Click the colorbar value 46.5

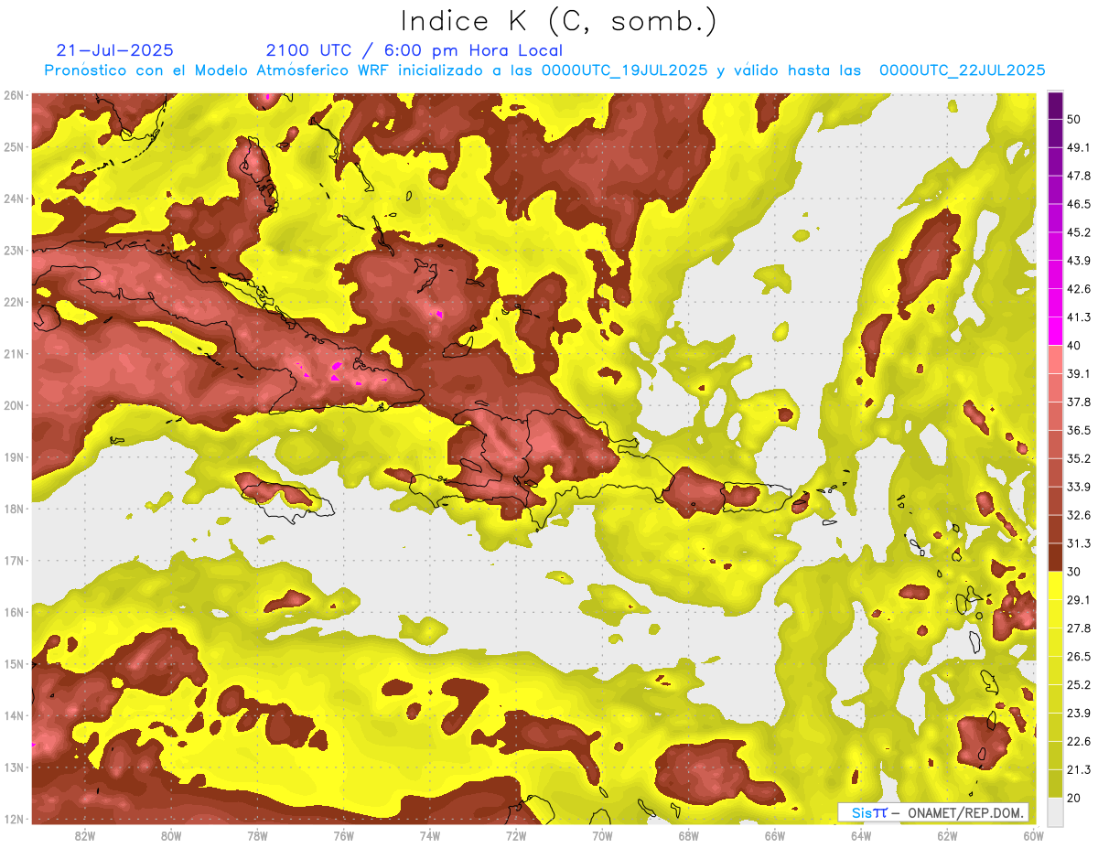(1079, 204)
